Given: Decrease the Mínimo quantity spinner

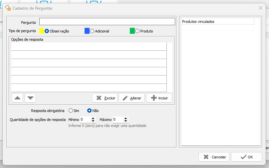Looking at the screenshot, I should pyautogui.click(x=93, y=121).
